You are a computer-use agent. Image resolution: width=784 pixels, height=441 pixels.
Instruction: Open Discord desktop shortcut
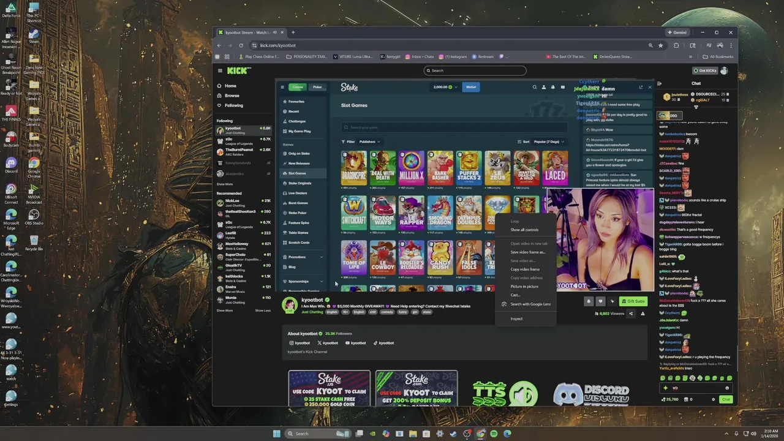tap(10, 165)
